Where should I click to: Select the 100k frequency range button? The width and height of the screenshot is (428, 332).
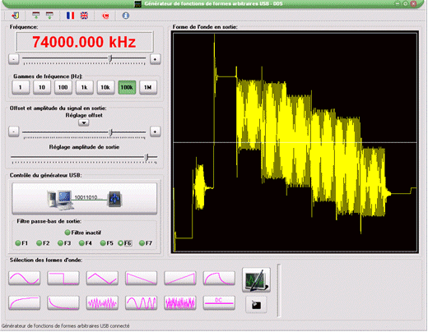(x=127, y=87)
